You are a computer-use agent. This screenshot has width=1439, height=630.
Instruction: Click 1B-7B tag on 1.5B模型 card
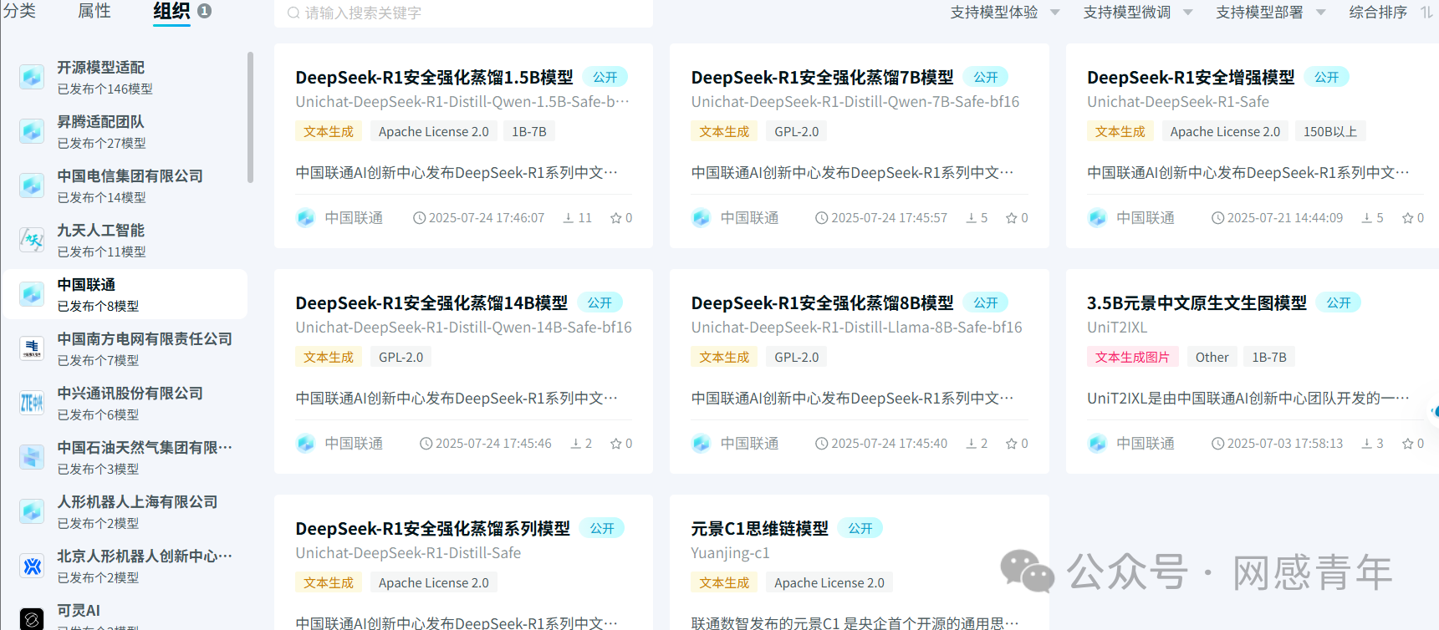(x=528, y=131)
